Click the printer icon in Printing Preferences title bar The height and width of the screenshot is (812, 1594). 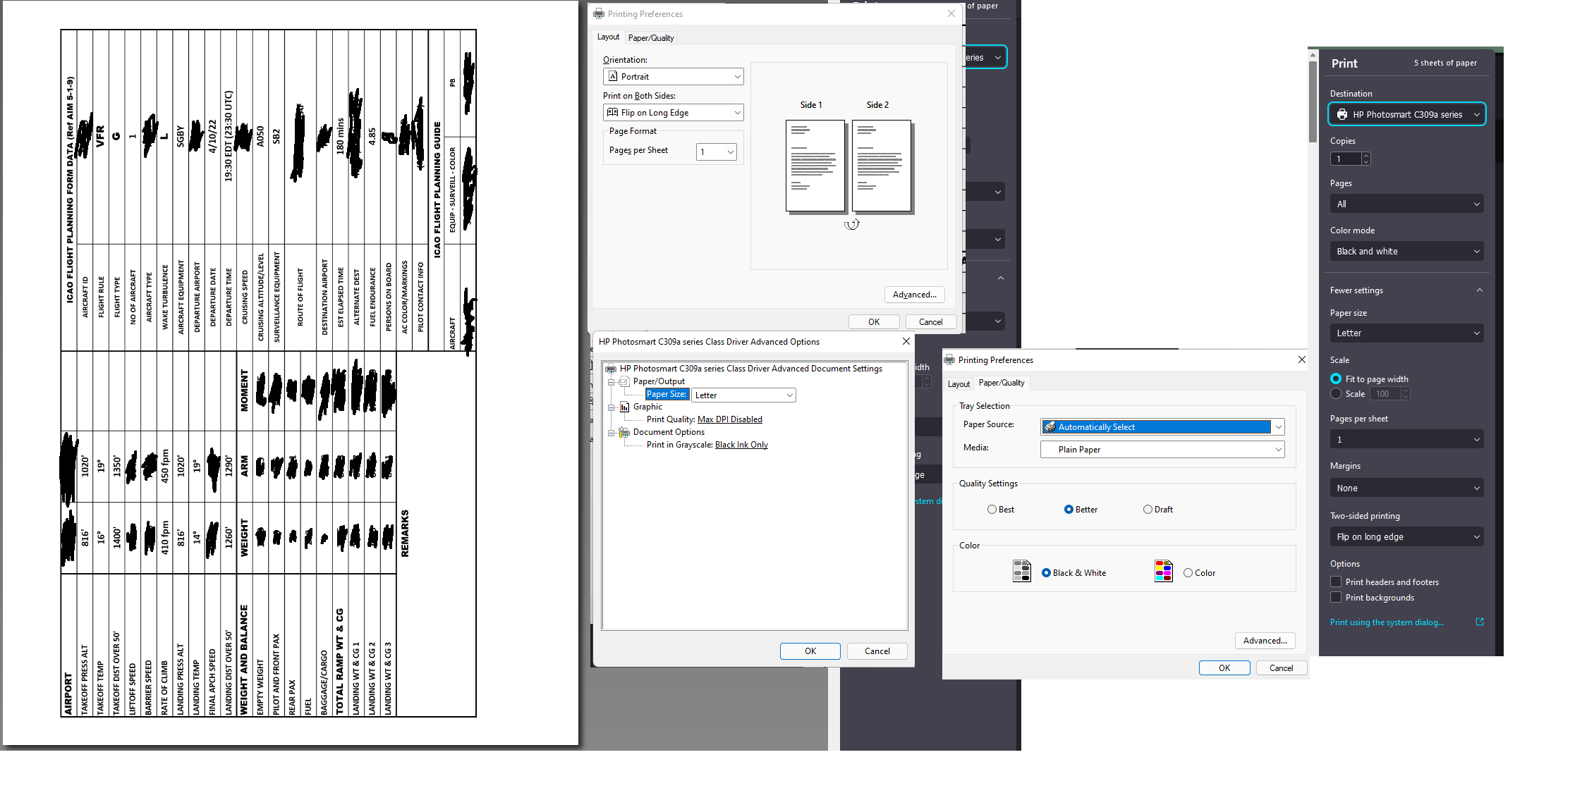coord(599,13)
